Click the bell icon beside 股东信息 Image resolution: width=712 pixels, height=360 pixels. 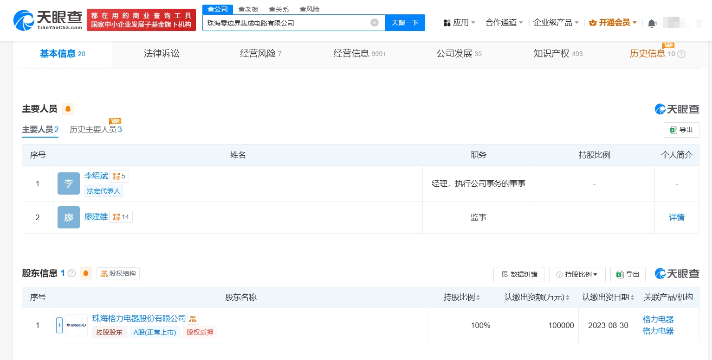tap(86, 273)
